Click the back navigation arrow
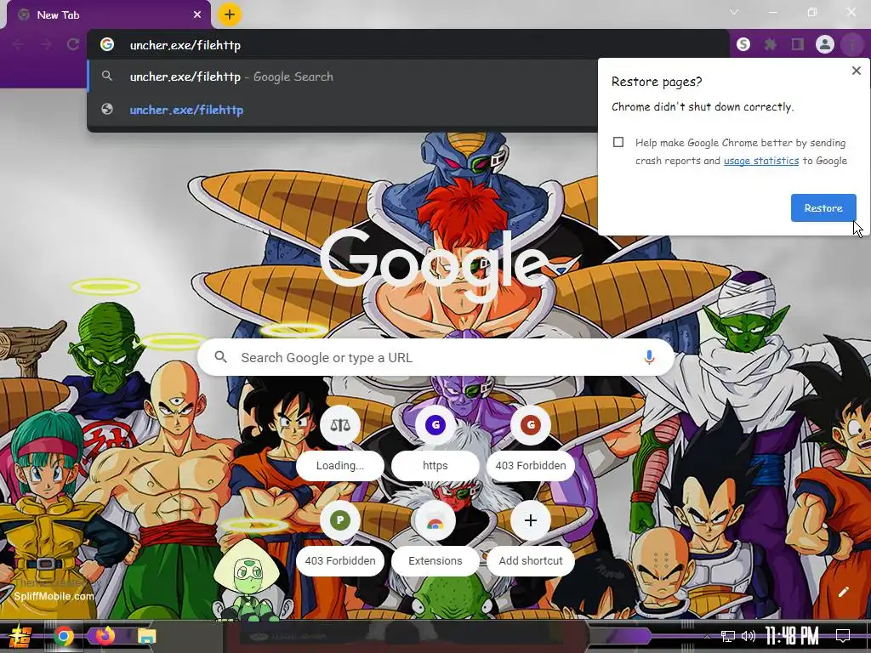Viewport: 871px width, 653px height. [19, 44]
